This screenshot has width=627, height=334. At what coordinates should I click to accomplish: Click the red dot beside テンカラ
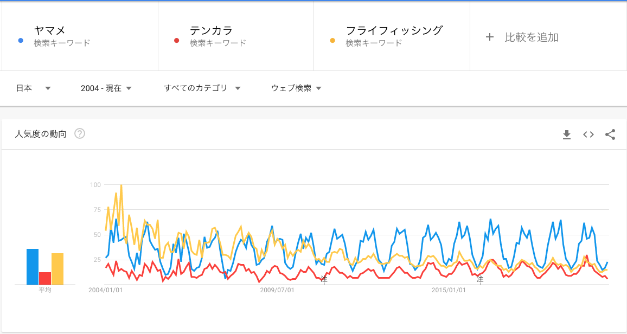coord(176,40)
